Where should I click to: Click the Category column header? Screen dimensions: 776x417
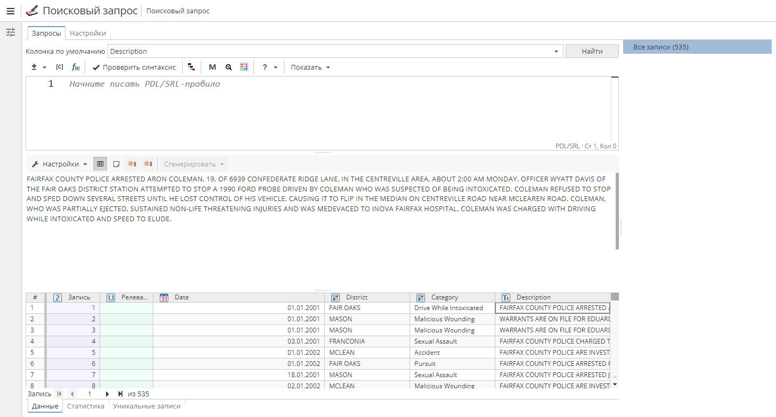tap(452, 297)
